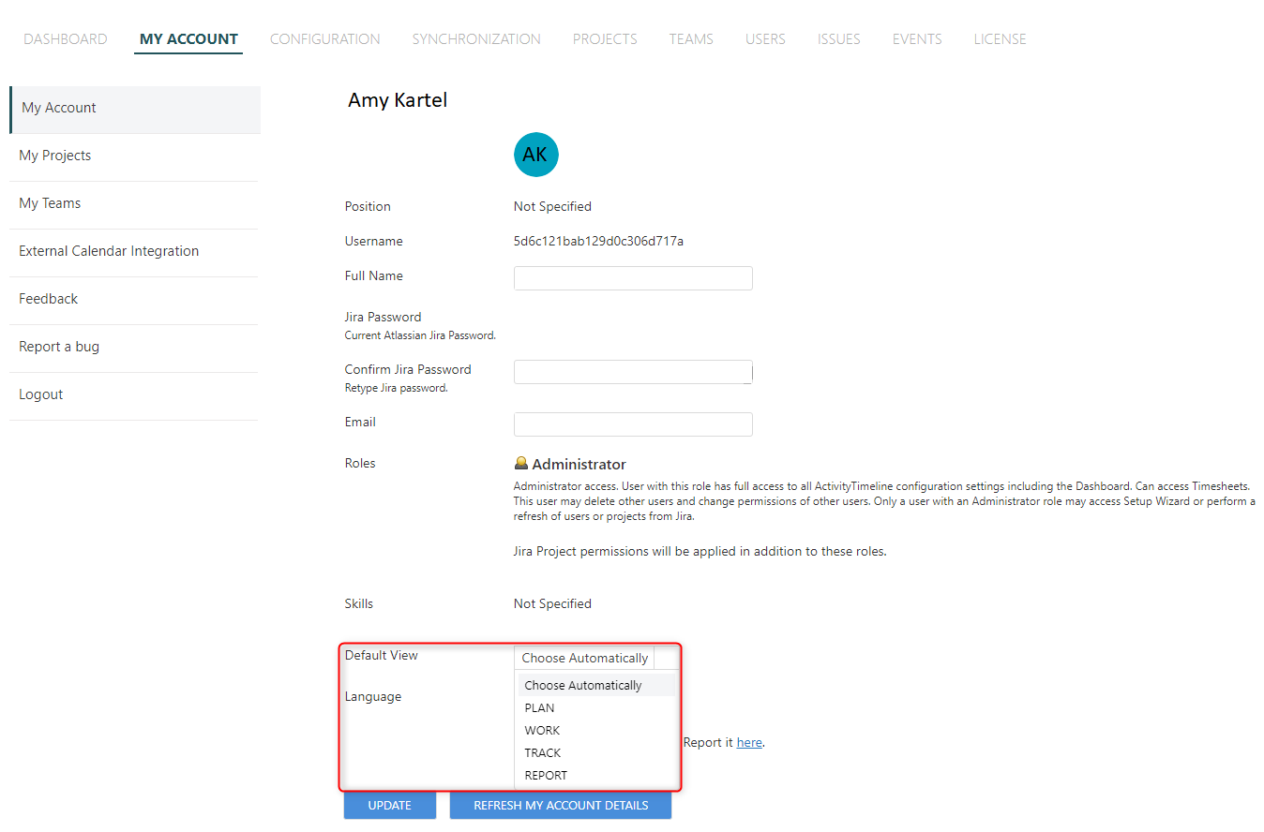Switch to the Dashboard tab
The image size is (1264, 832).
coord(66,39)
